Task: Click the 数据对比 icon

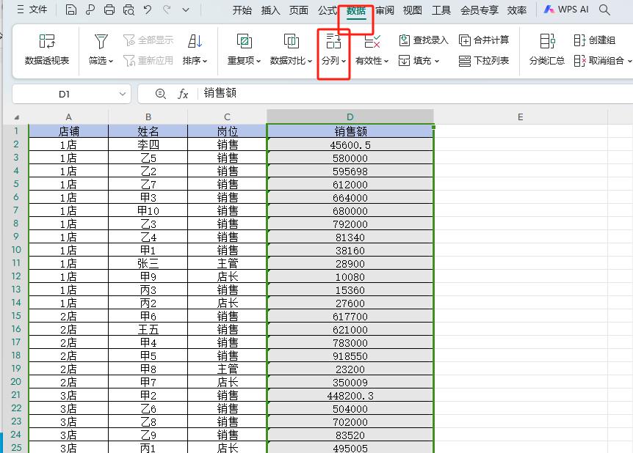Action: 291,41
